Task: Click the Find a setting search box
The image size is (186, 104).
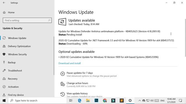Action: click(27, 21)
